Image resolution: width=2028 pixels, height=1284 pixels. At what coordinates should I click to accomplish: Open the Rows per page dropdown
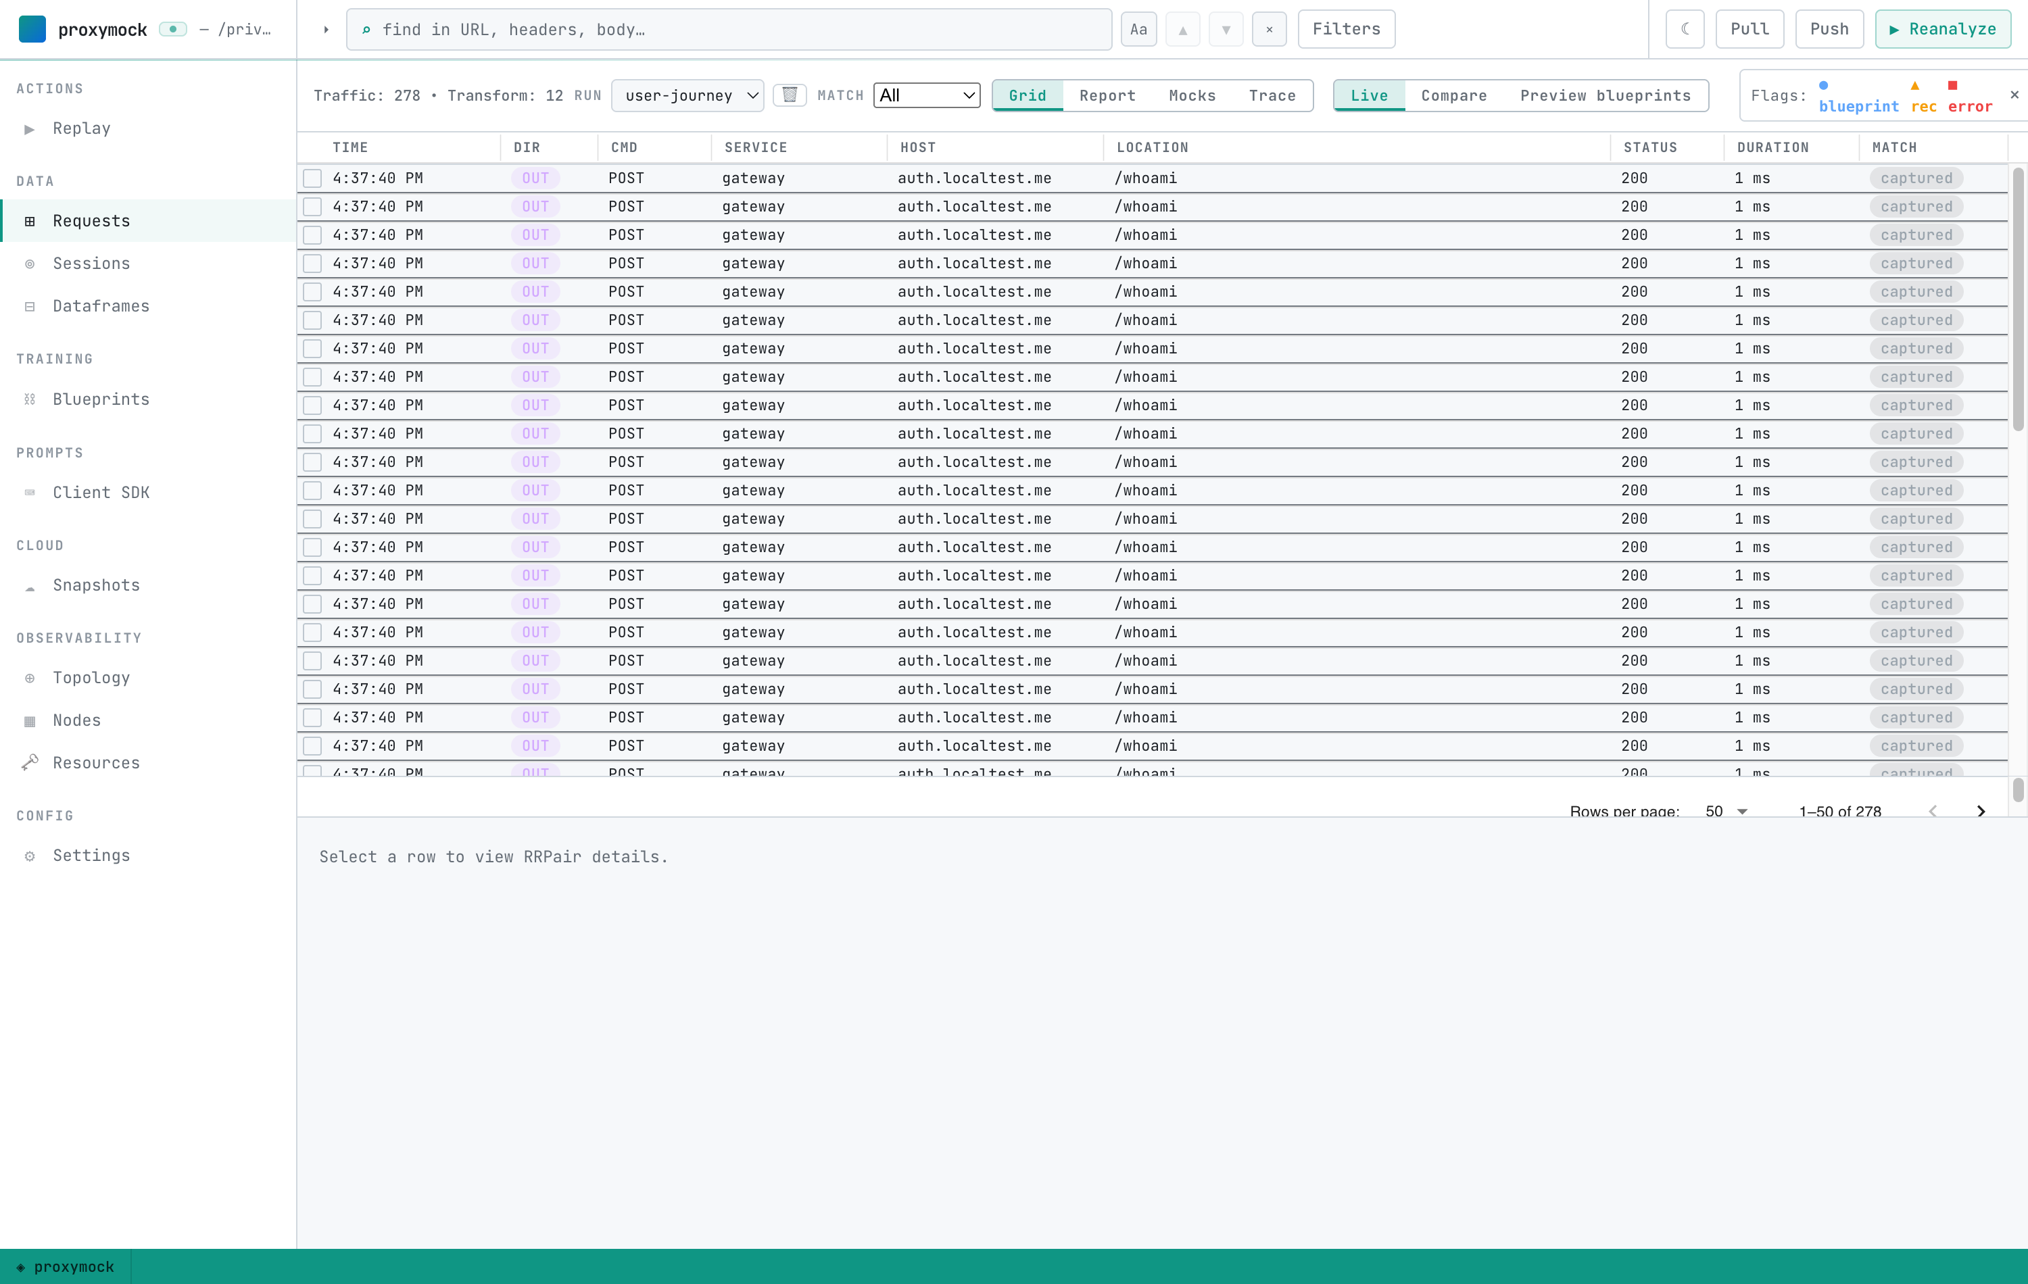coord(1726,811)
